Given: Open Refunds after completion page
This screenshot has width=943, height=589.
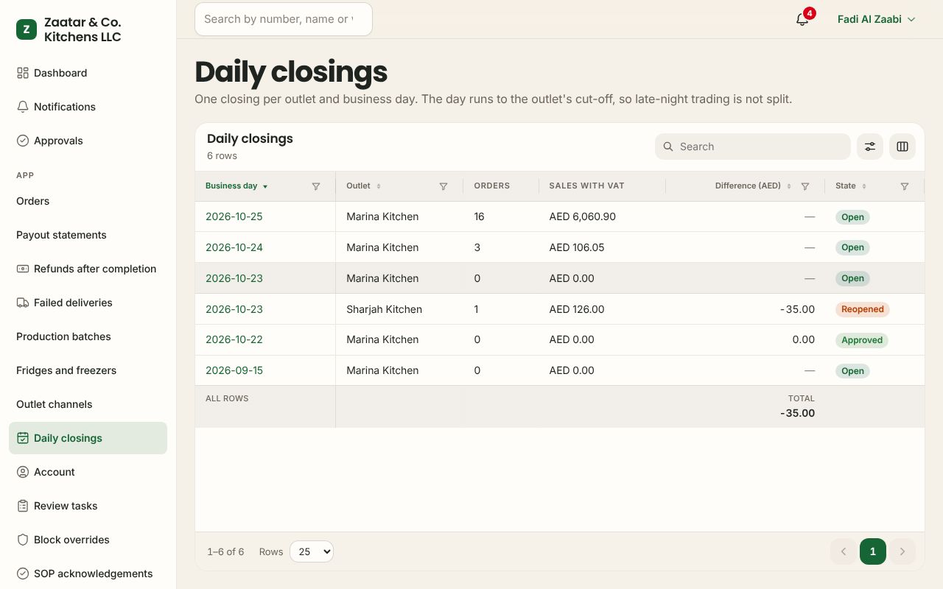Looking at the screenshot, I should tap(88, 269).
